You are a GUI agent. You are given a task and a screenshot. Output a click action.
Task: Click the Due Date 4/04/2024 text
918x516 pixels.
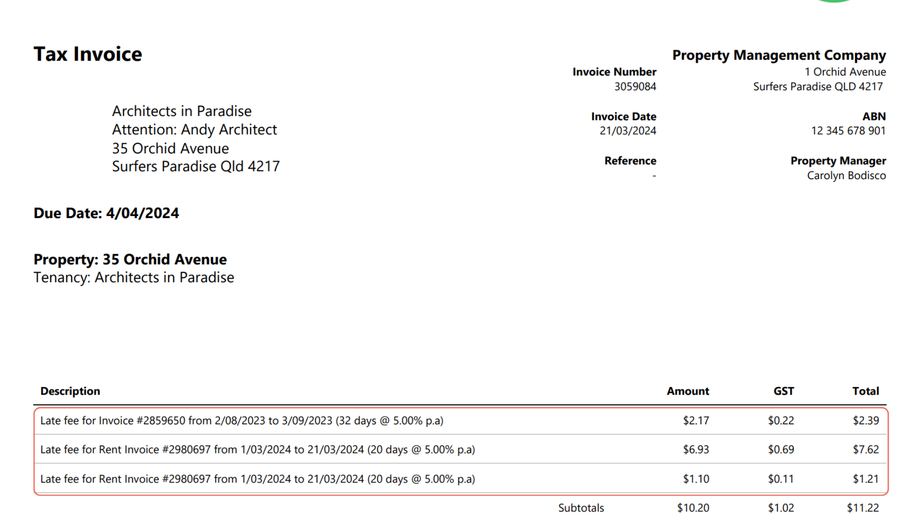tap(106, 213)
